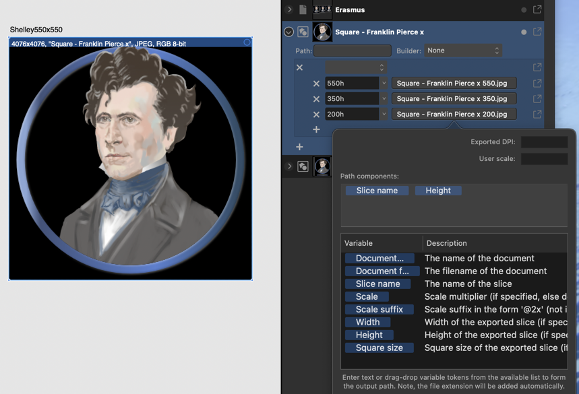579x394 pixels.
Task: Open path for Square - Franklin Pierce x 550.jpg
Action: [454, 84]
